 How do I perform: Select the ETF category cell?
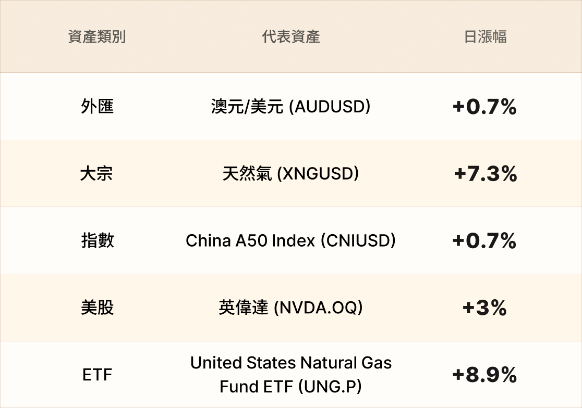click(97, 375)
